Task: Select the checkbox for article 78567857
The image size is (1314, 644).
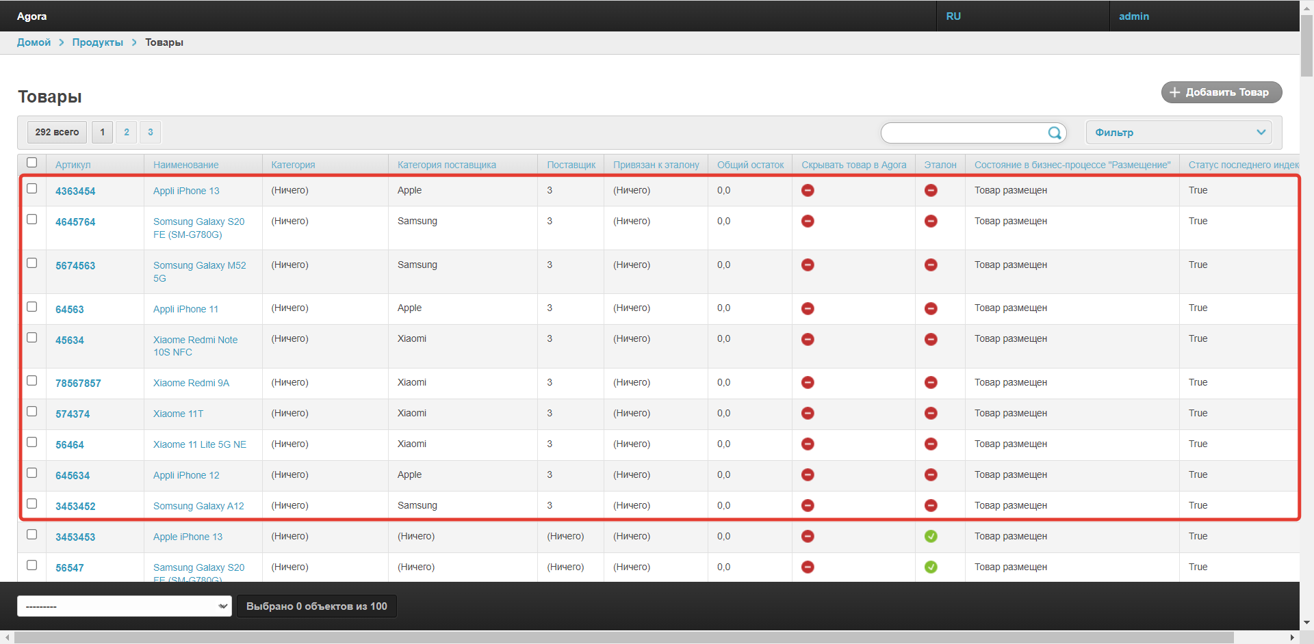Action: pos(32,381)
